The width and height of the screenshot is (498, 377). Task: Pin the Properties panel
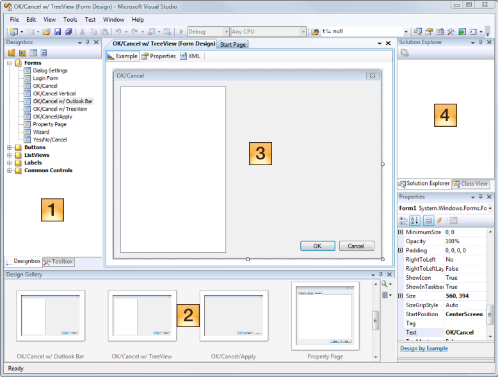pyautogui.click(x=481, y=197)
